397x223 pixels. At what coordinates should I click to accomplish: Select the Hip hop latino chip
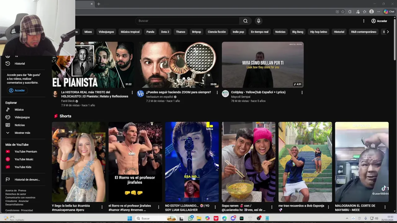(319, 32)
